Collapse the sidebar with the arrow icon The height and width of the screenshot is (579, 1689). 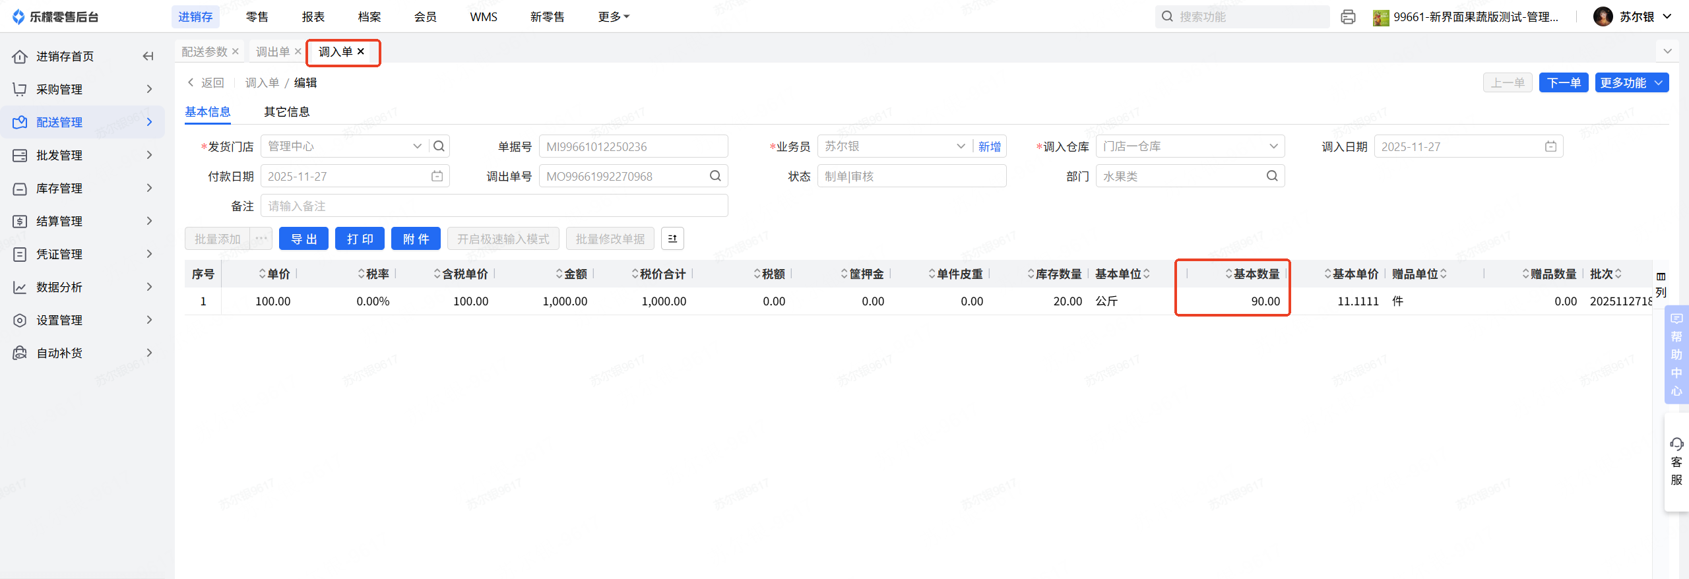point(148,56)
